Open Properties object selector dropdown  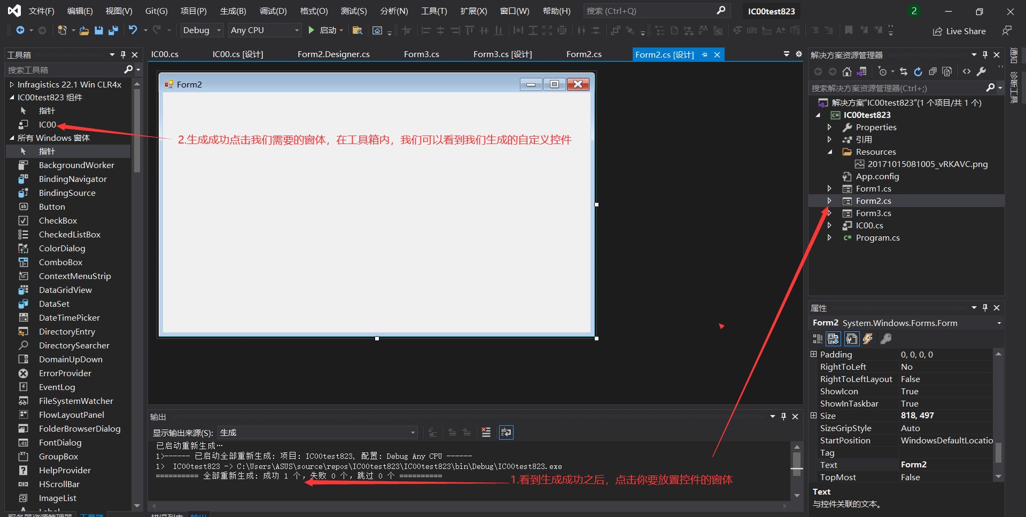click(999, 323)
